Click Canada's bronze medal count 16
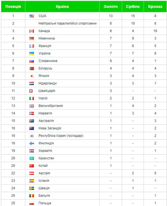Screen dimensions: 167x206 (155, 31)
